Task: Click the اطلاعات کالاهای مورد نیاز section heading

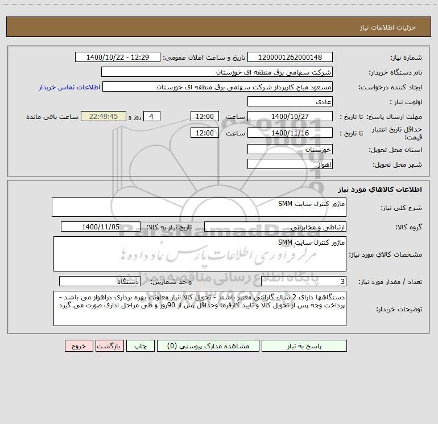Action: [x=380, y=190]
